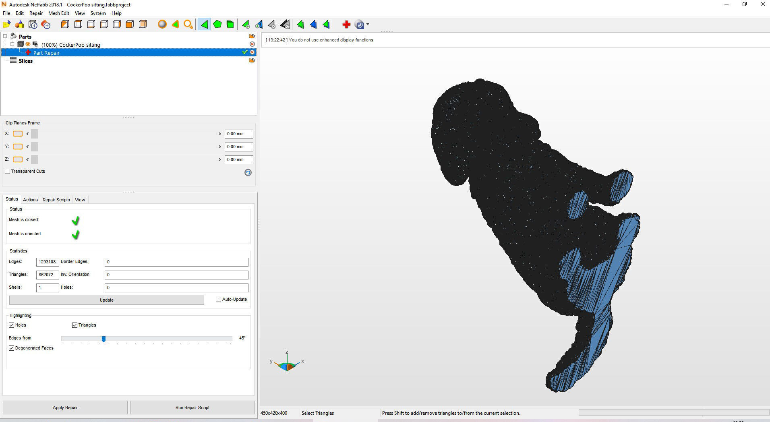Click the Update statistics button
Image resolution: width=770 pixels, height=422 pixels.
point(107,300)
